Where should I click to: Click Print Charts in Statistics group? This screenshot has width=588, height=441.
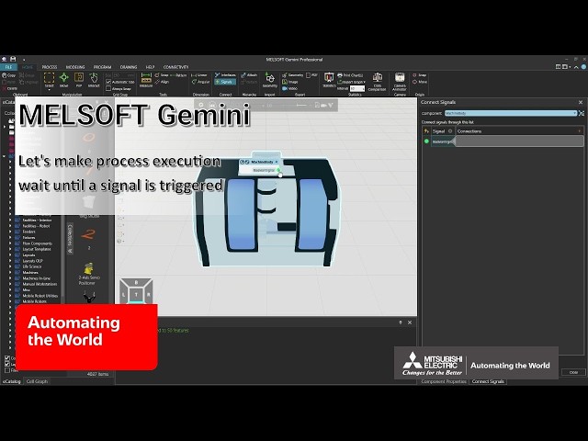click(350, 75)
